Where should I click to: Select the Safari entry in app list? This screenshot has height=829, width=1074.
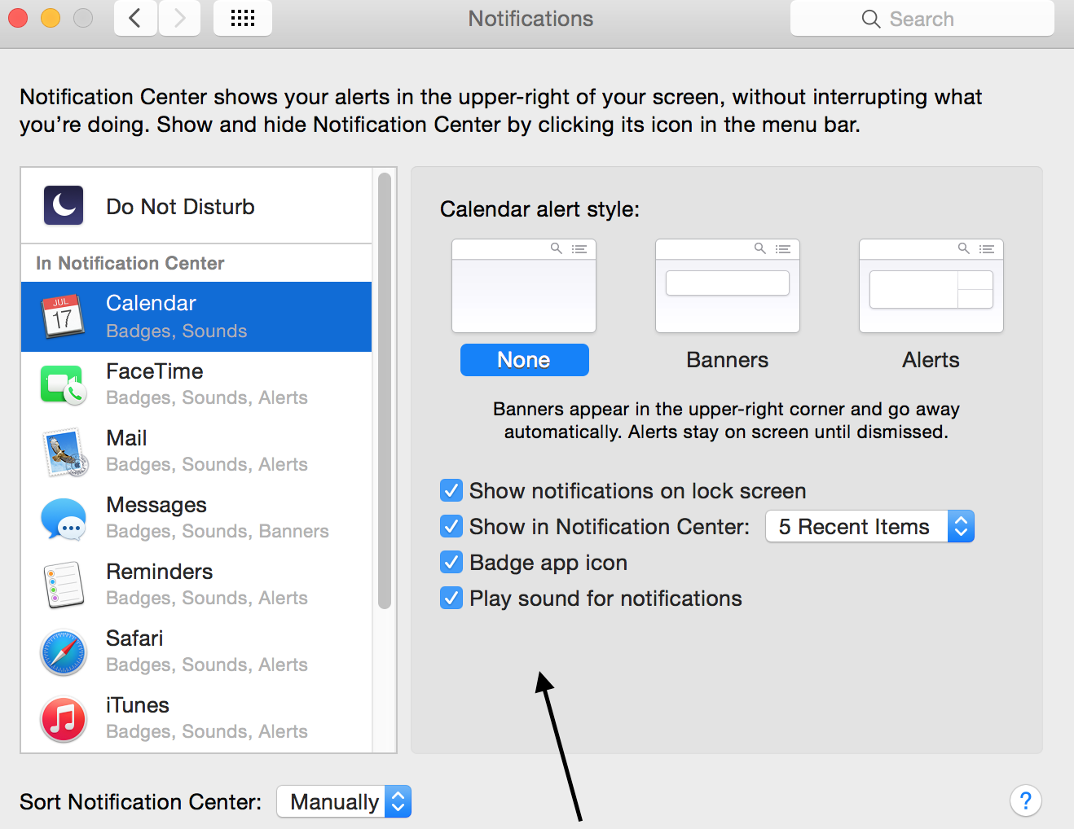[196, 651]
